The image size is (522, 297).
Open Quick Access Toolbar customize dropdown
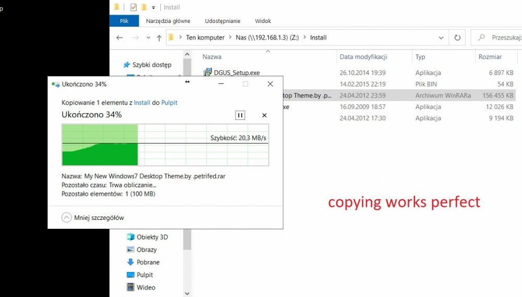click(x=153, y=7)
